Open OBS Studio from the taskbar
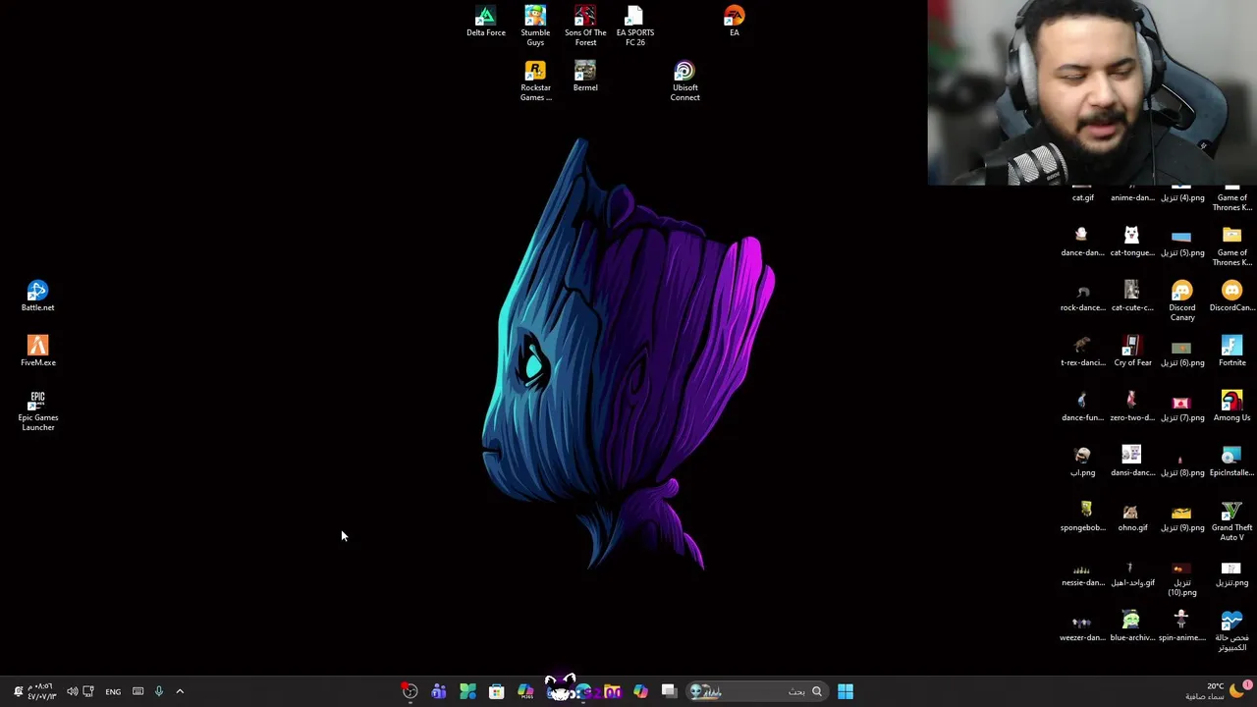Image resolution: width=1257 pixels, height=707 pixels. click(410, 691)
